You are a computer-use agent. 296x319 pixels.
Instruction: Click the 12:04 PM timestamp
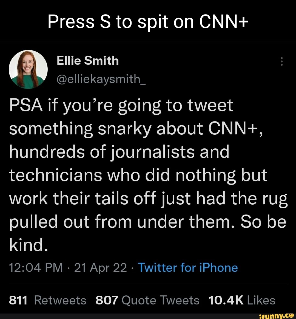click(x=36, y=267)
